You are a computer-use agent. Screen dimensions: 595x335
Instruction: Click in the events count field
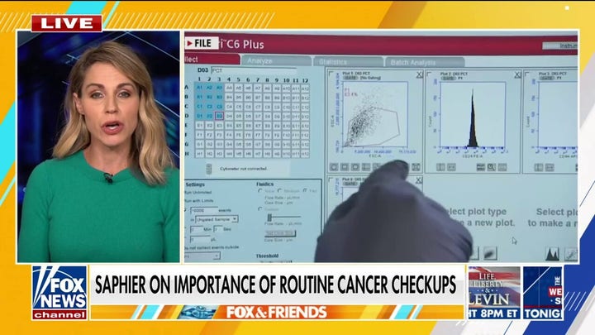(203, 210)
